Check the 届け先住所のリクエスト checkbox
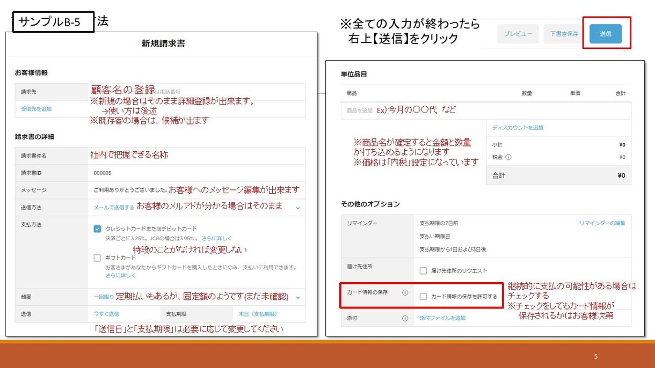 [423, 270]
